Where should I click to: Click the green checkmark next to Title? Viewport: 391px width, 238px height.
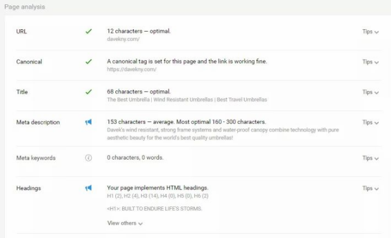click(x=89, y=92)
